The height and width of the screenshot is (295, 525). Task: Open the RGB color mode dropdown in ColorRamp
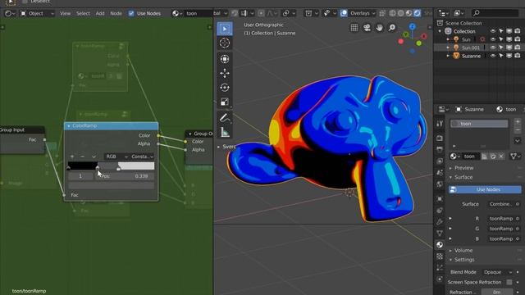coord(116,157)
